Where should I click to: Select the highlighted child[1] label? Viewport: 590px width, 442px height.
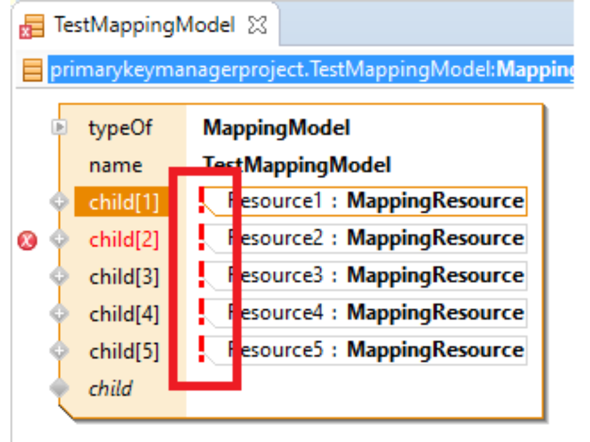124,203
